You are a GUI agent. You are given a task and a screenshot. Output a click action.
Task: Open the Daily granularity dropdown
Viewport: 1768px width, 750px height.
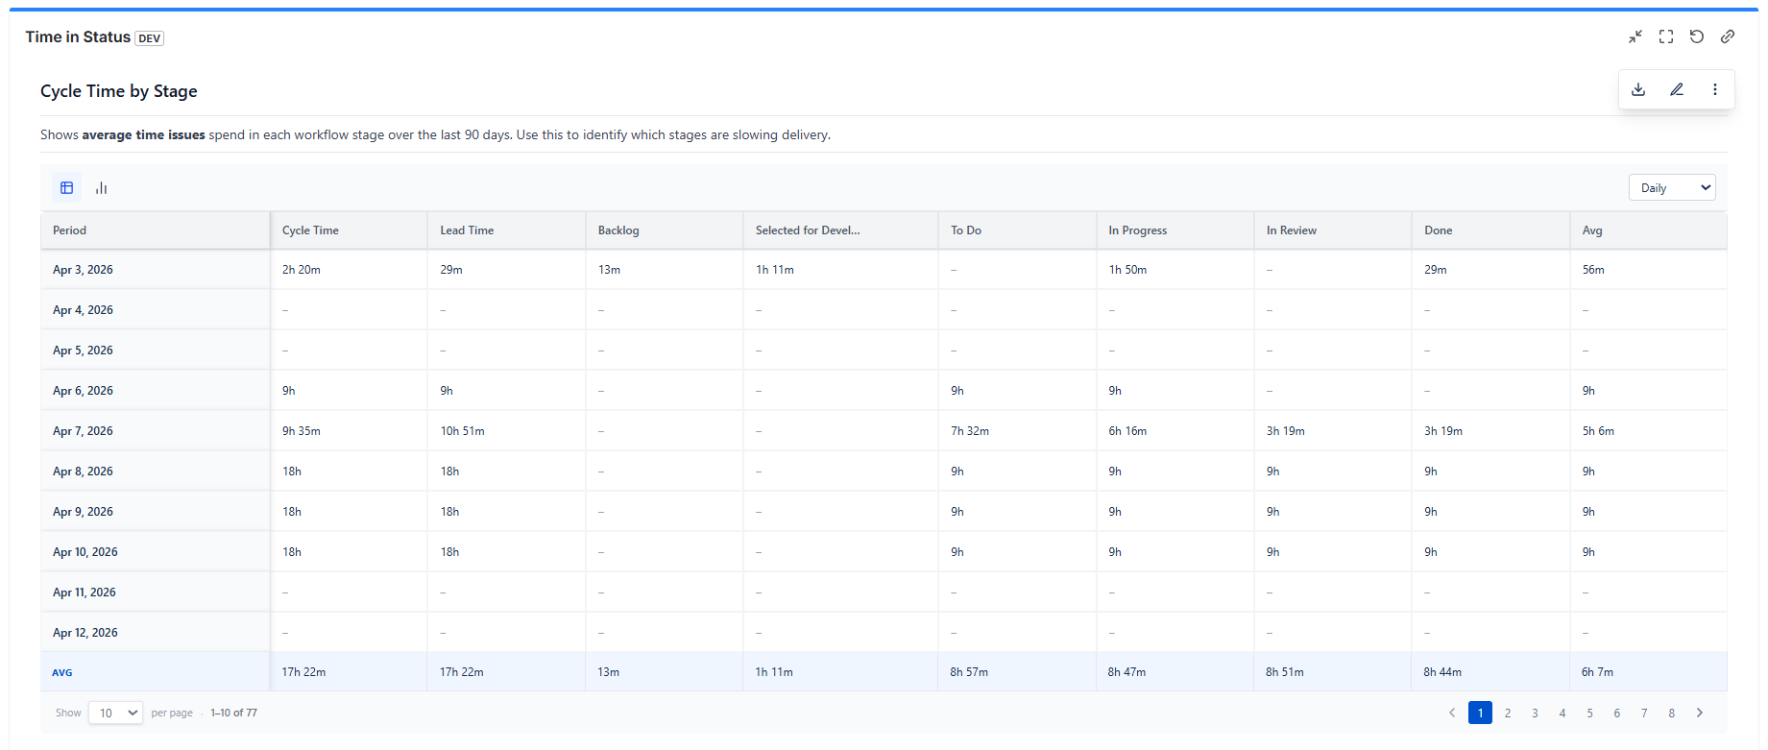(x=1672, y=187)
